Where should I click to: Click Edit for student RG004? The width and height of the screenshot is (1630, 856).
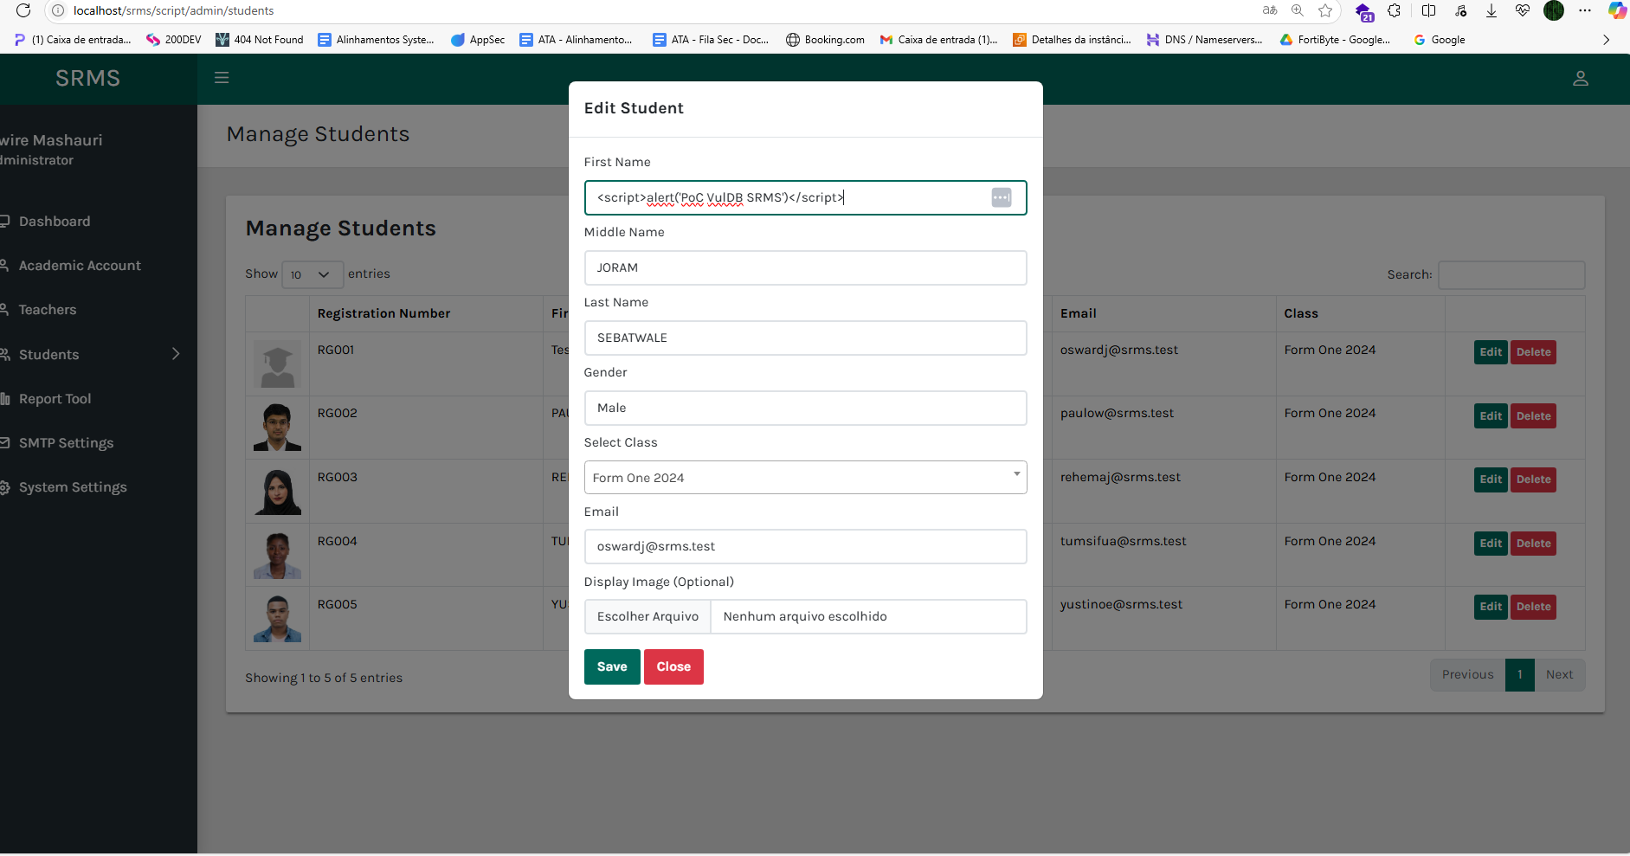pos(1491,544)
